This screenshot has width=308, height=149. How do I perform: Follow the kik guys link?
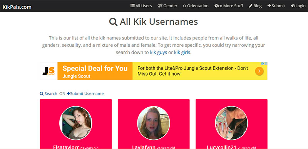click(159, 52)
